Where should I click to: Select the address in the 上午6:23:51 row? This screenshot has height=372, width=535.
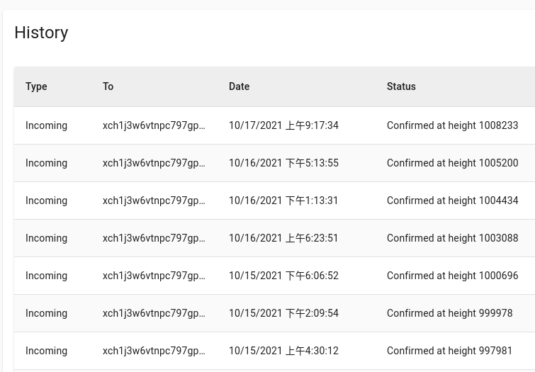[x=154, y=238]
